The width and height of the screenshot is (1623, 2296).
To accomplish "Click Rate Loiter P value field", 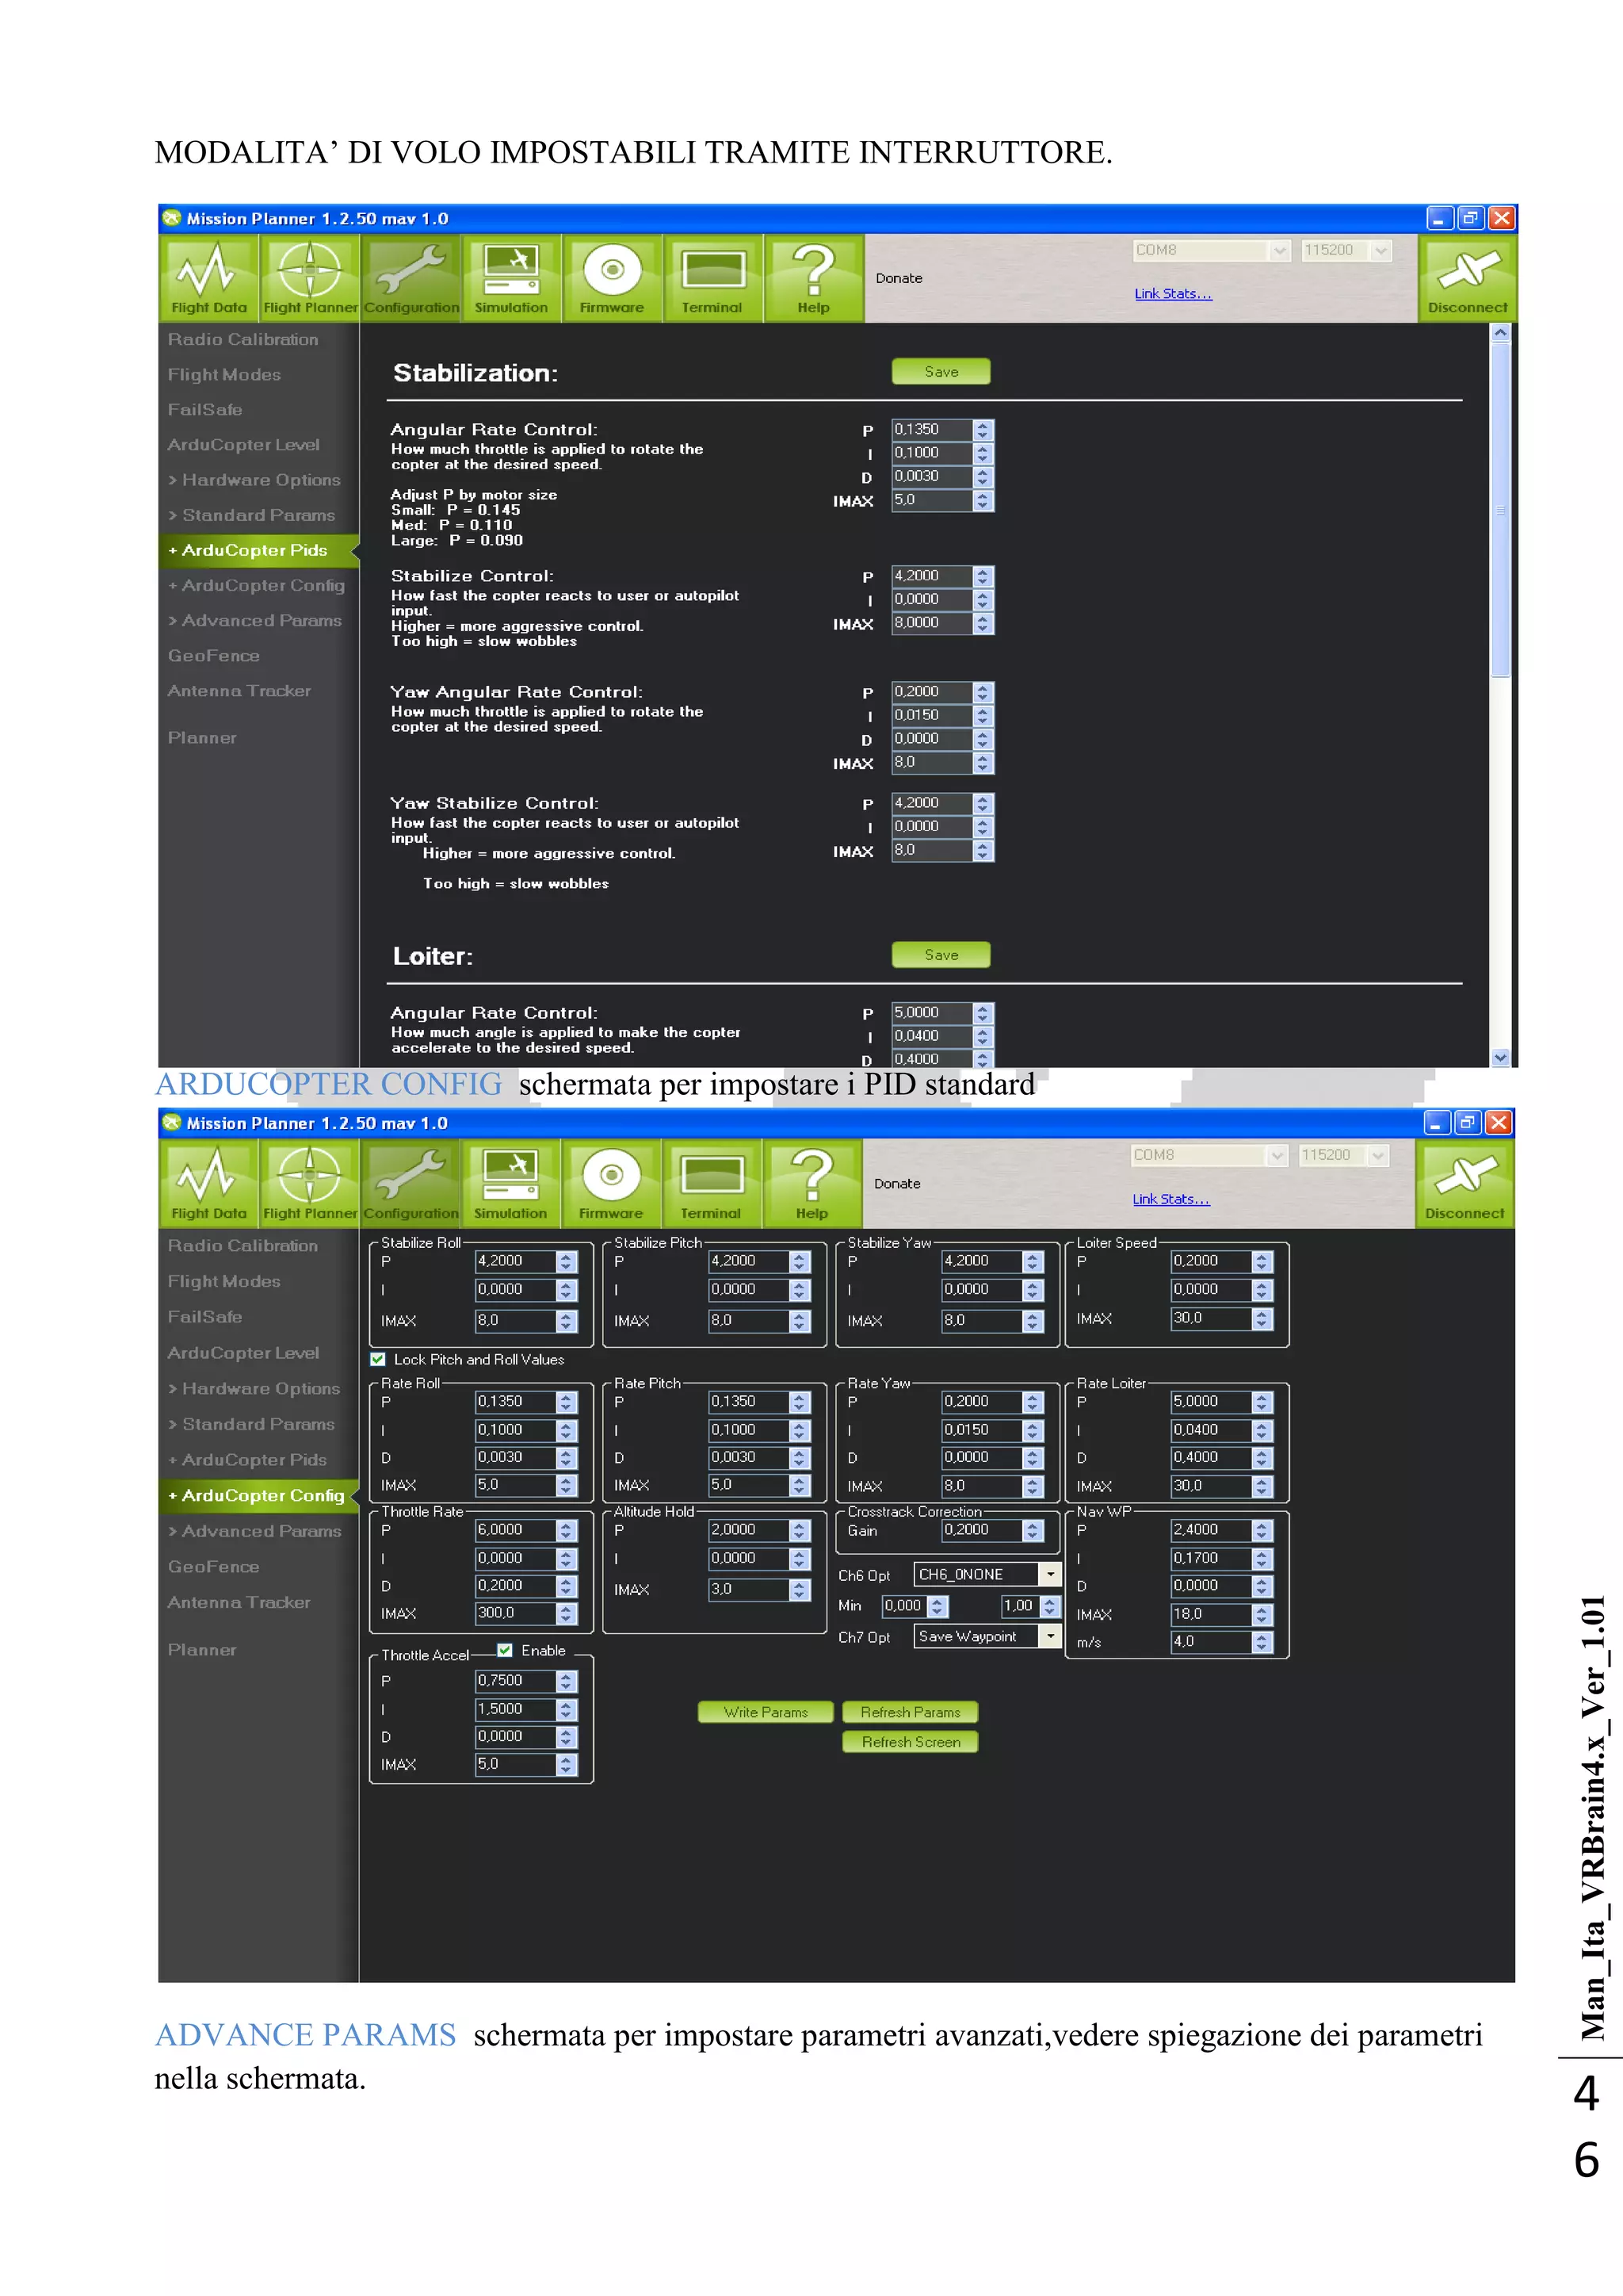I will pos(1211,1402).
